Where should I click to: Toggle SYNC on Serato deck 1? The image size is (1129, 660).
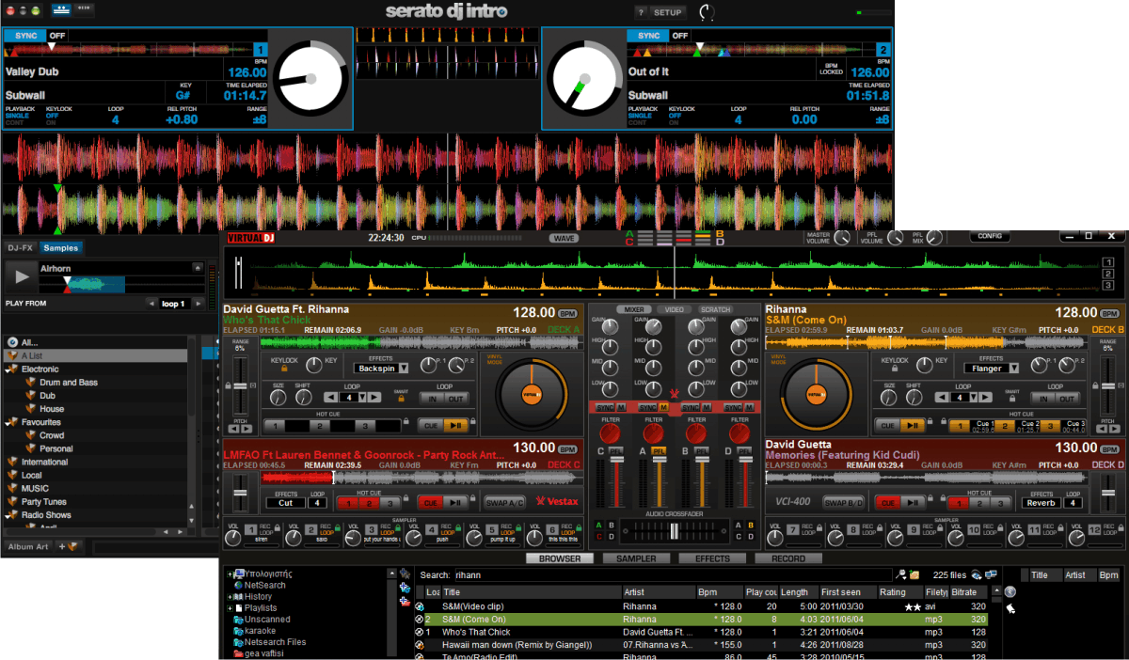tap(24, 35)
